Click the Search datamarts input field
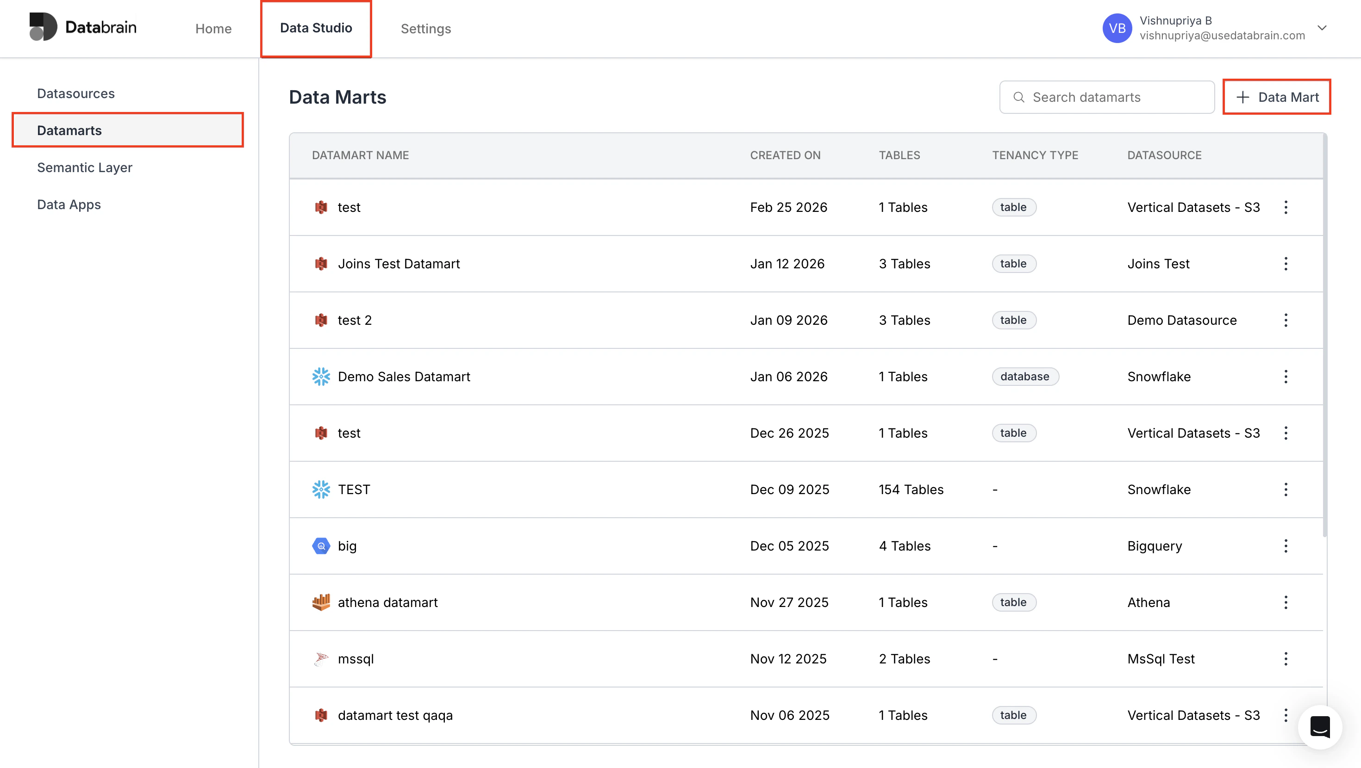Screen dimensions: 1361x768 [x=1107, y=97]
